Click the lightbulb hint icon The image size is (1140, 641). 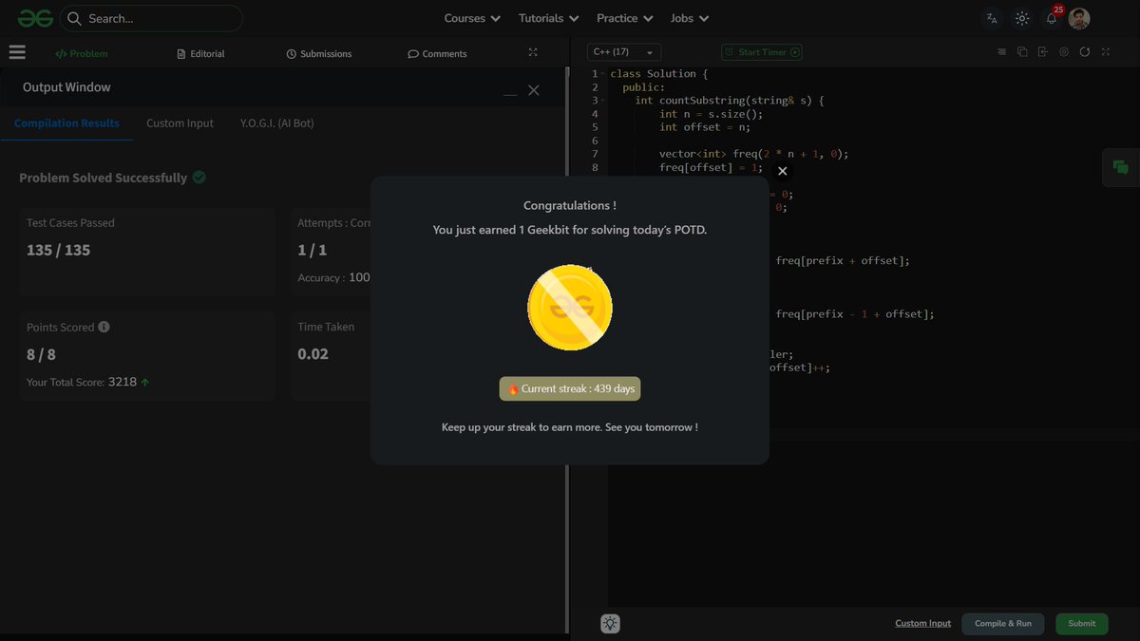pos(610,624)
